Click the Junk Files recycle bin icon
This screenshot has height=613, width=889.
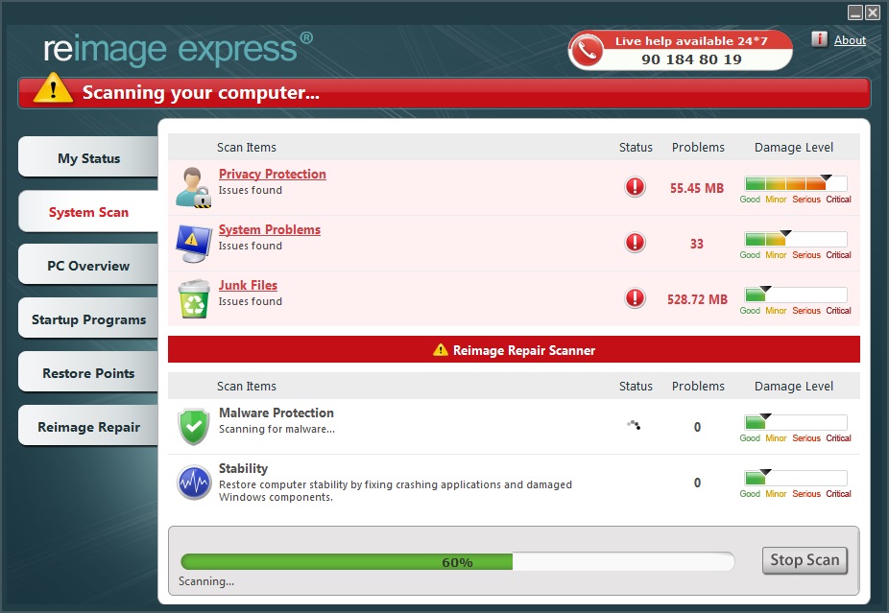194,298
